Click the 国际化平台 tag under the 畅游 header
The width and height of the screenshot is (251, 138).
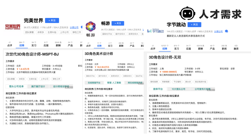click(107, 34)
